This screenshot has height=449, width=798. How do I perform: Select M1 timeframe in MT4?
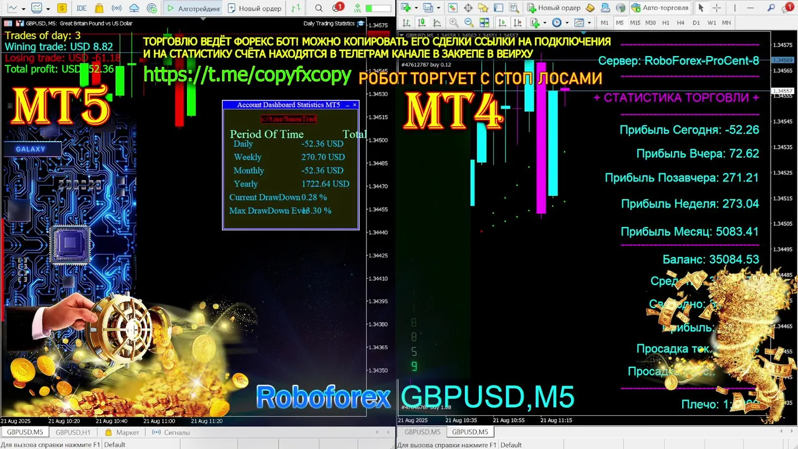click(x=604, y=22)
